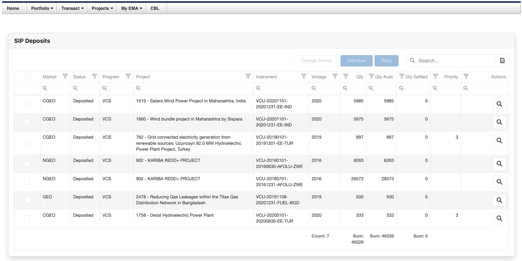Click the Instrument column filter icon
This screenshot has height=261, width=522.
tap(303, 76)
